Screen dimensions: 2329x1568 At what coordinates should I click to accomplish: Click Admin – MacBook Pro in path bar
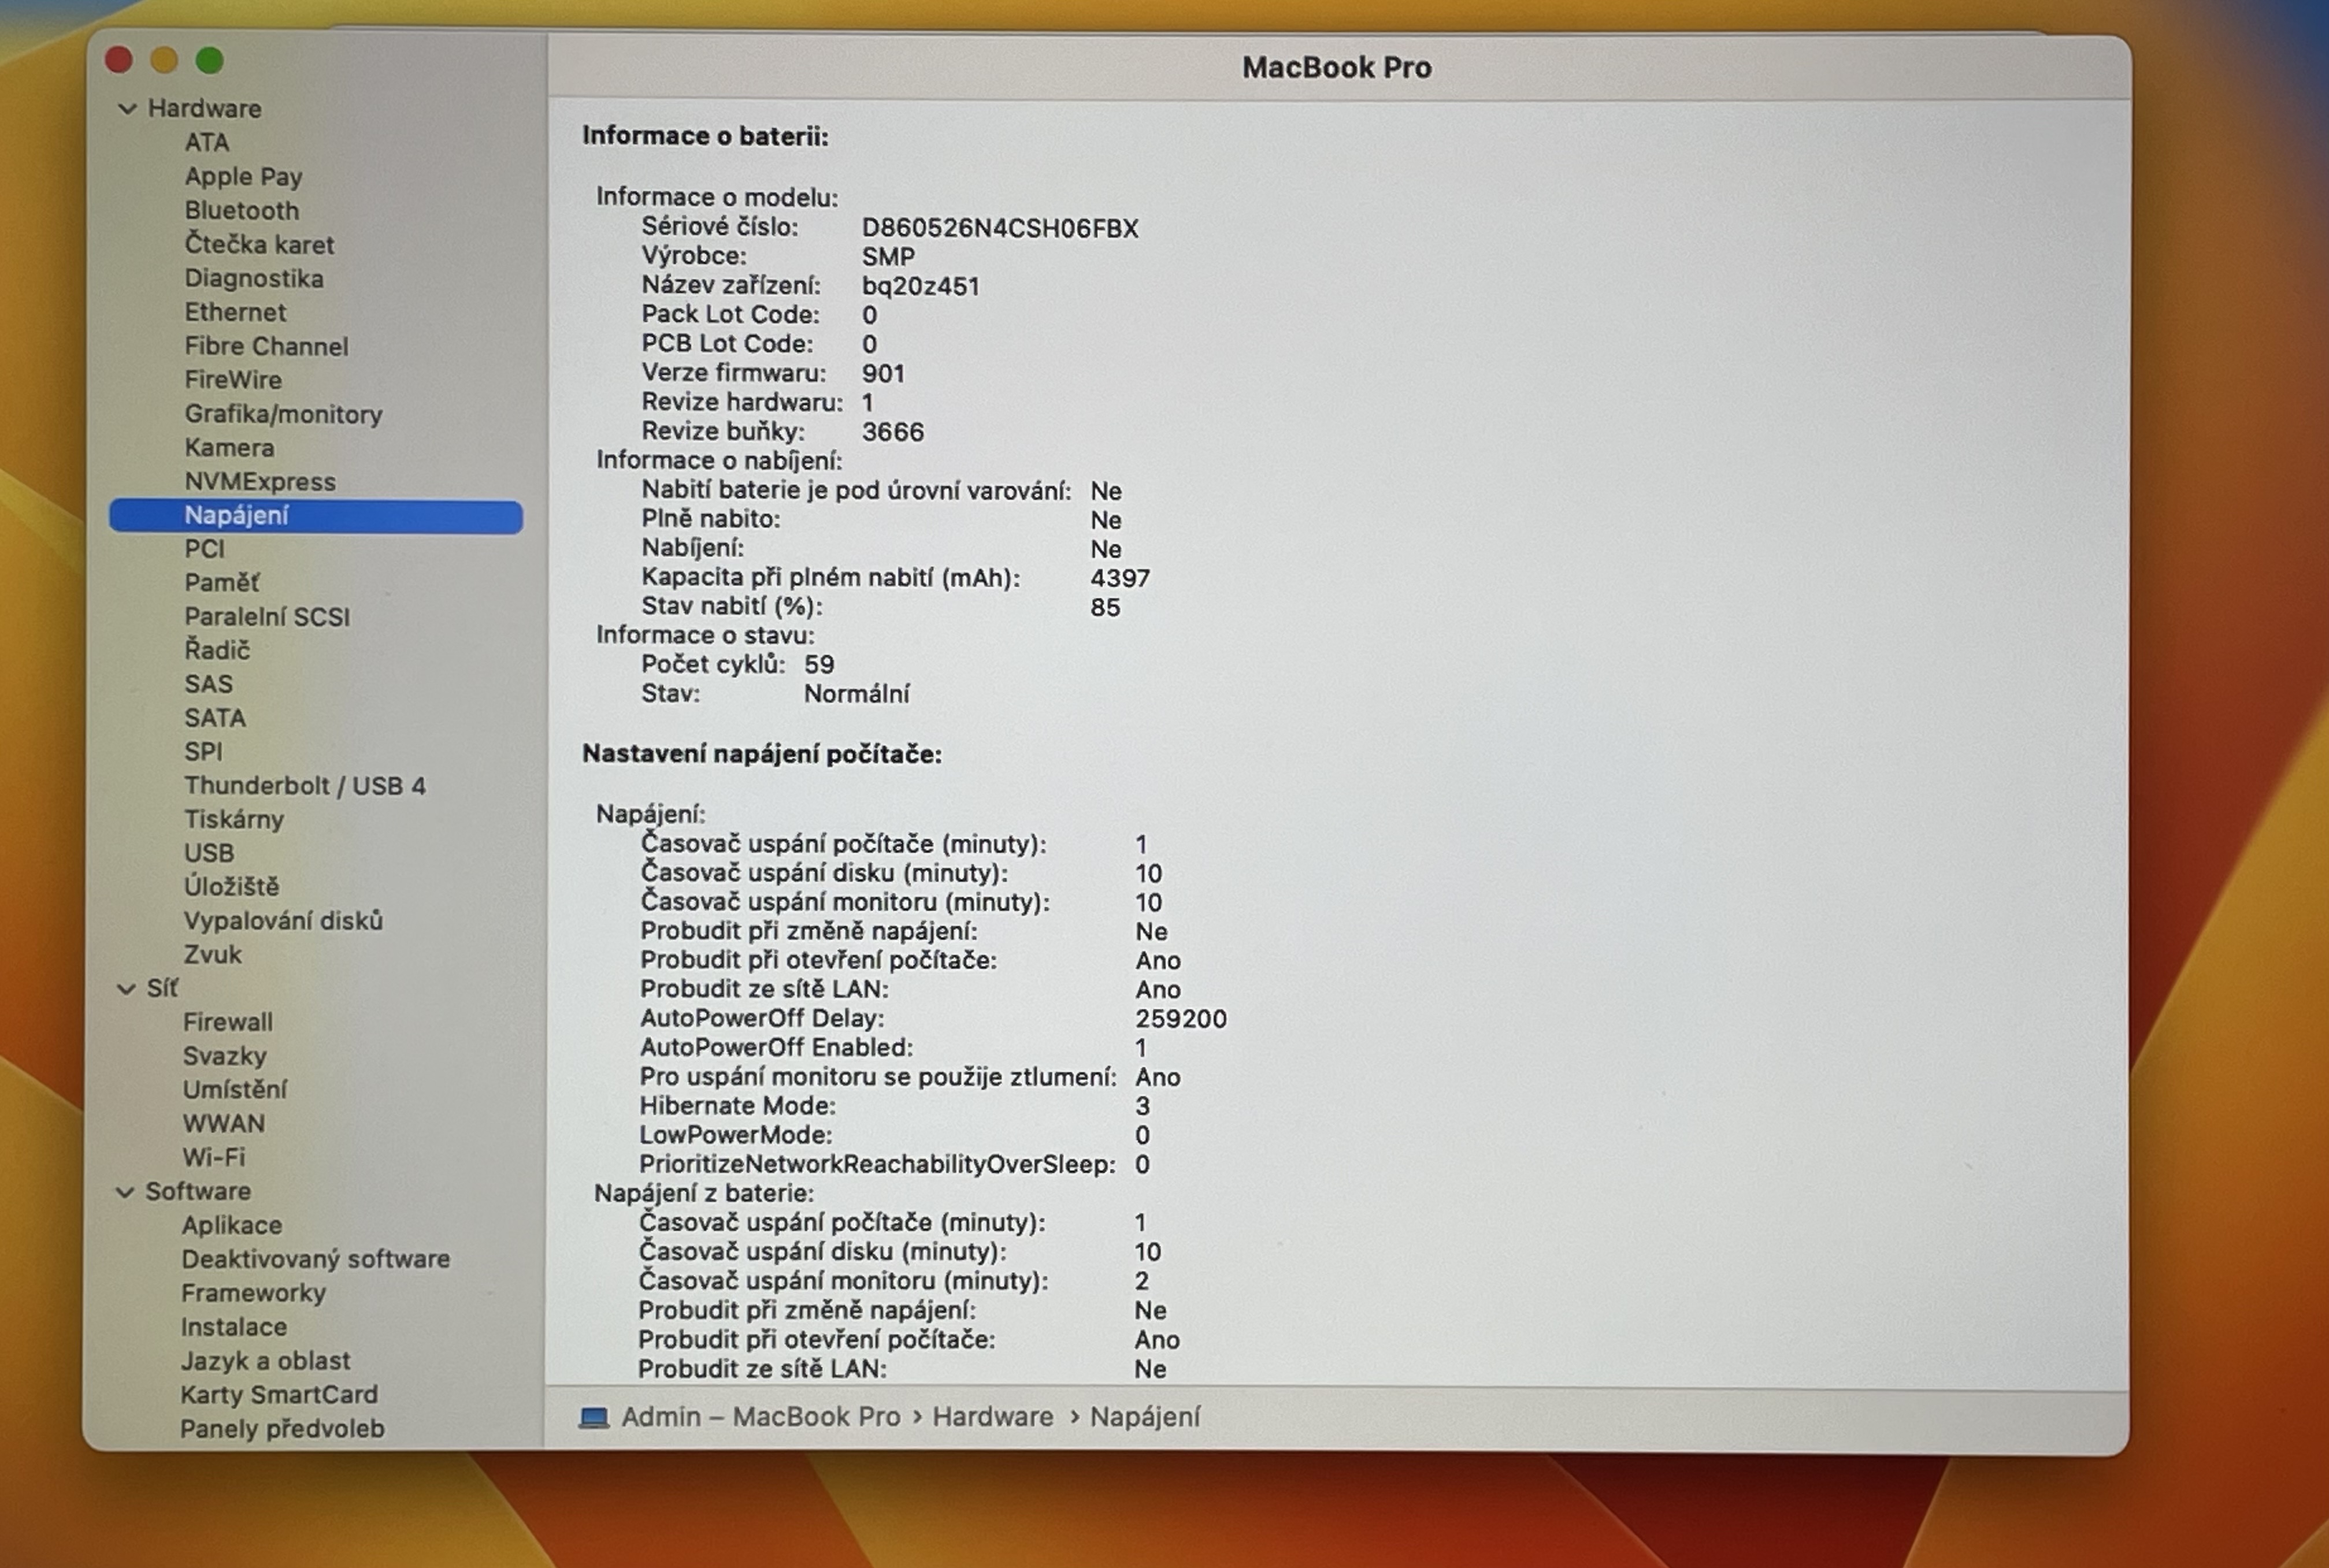[760, 1417]
